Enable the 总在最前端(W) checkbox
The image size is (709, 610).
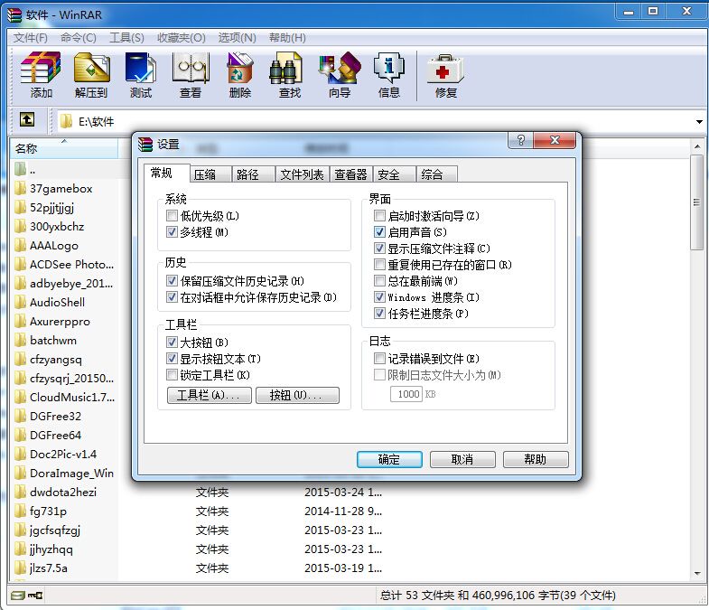[380, 280]
